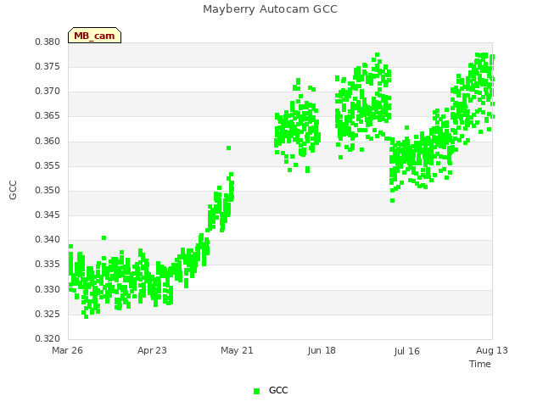Image resolution: width=543 pixels, height=407 pixels.
Task: Click the May 21 date label
Action: (x=237, y=350)
